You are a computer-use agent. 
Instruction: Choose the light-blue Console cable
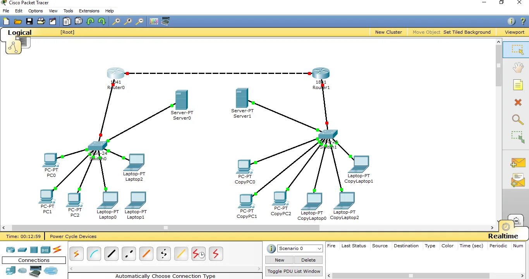coord(94,254)
